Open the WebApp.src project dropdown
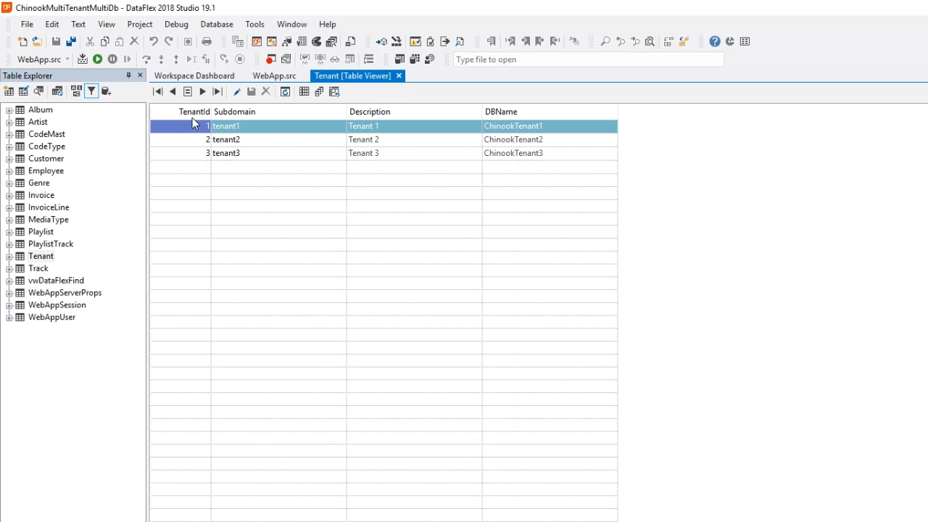The width and height of the screenshot is (928, 522). click(x=67, y=59)
